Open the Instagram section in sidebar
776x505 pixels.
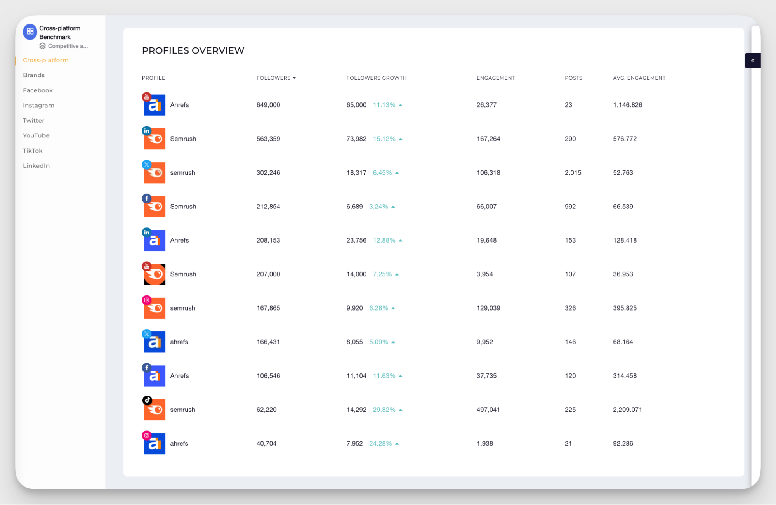coord(38,105)
